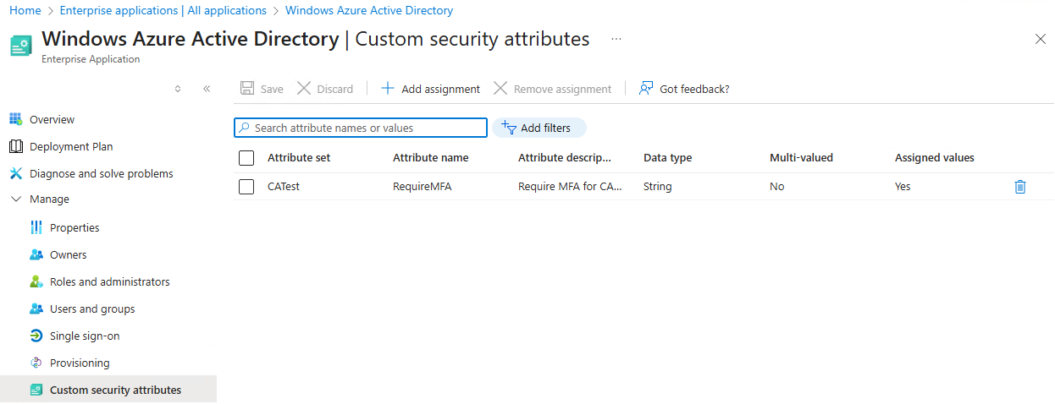The width and height of the screenshot is (1055, 404).
Task: Click the Remove assignment button label
Action: click(562, 89)
